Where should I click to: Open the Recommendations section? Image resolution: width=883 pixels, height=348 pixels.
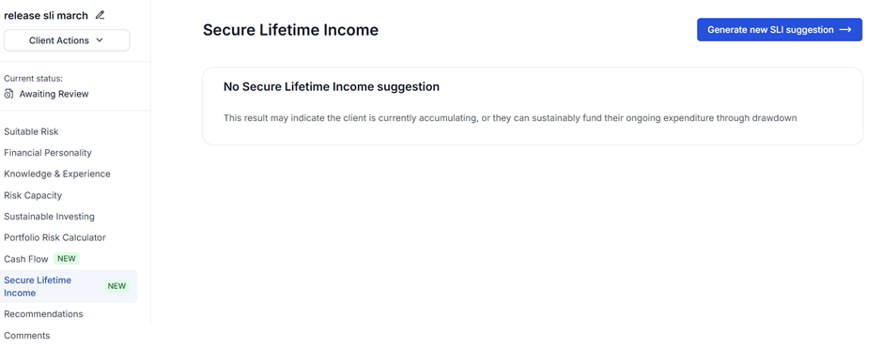click(x=43, y=313)
